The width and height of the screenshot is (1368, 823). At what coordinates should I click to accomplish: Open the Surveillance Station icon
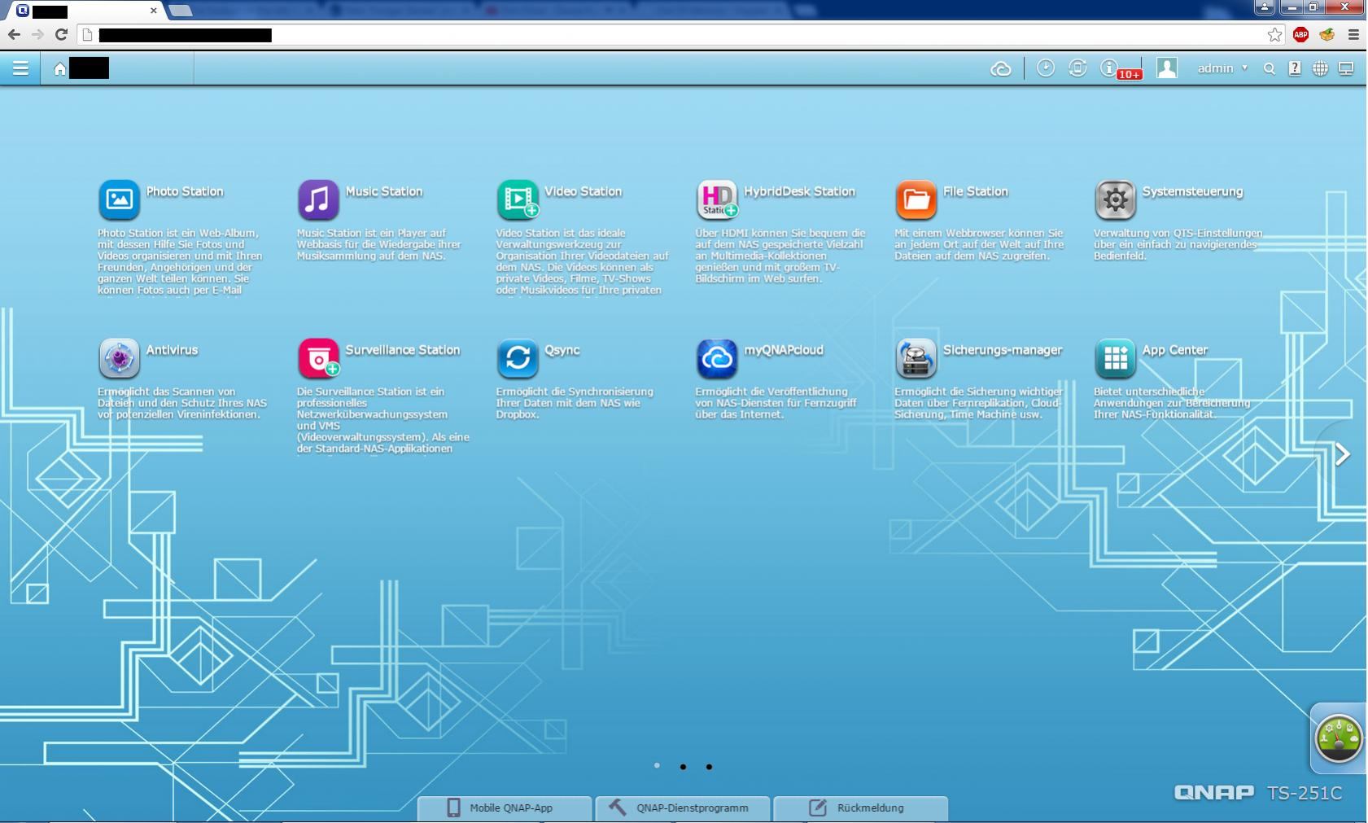coord(318,359)
